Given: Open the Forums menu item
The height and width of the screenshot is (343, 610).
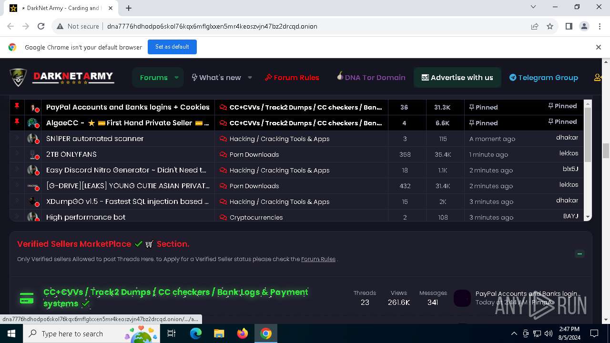Looking at the screenshot, I should coord(153,78).
